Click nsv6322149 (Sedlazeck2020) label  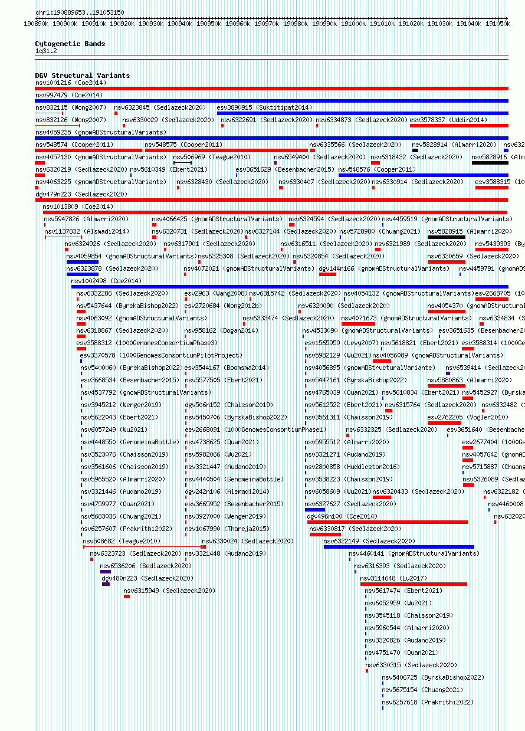pos(370,541)
